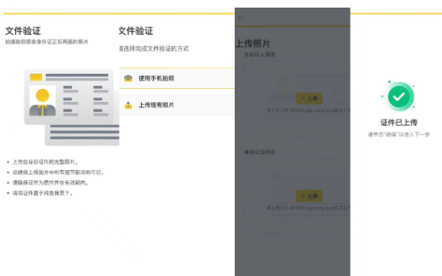Screen dimensions: 442x276
Task: Click 上传 button under 身份证人像面
Action: point(309,99)
